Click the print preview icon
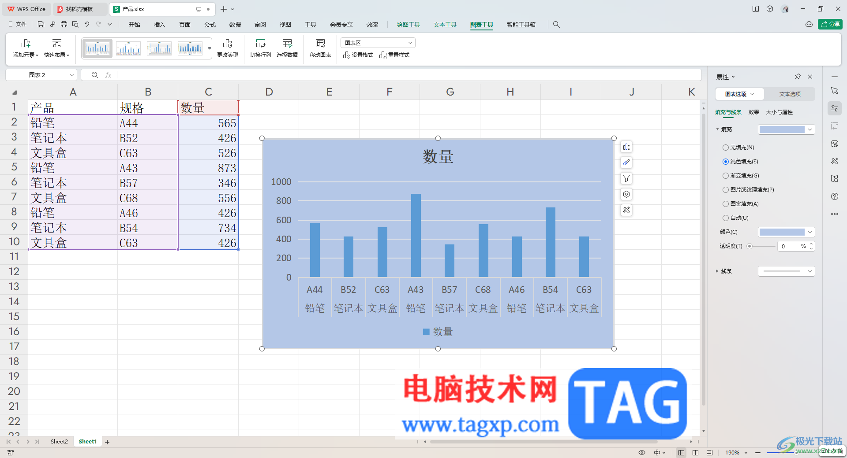 [75, 25]
